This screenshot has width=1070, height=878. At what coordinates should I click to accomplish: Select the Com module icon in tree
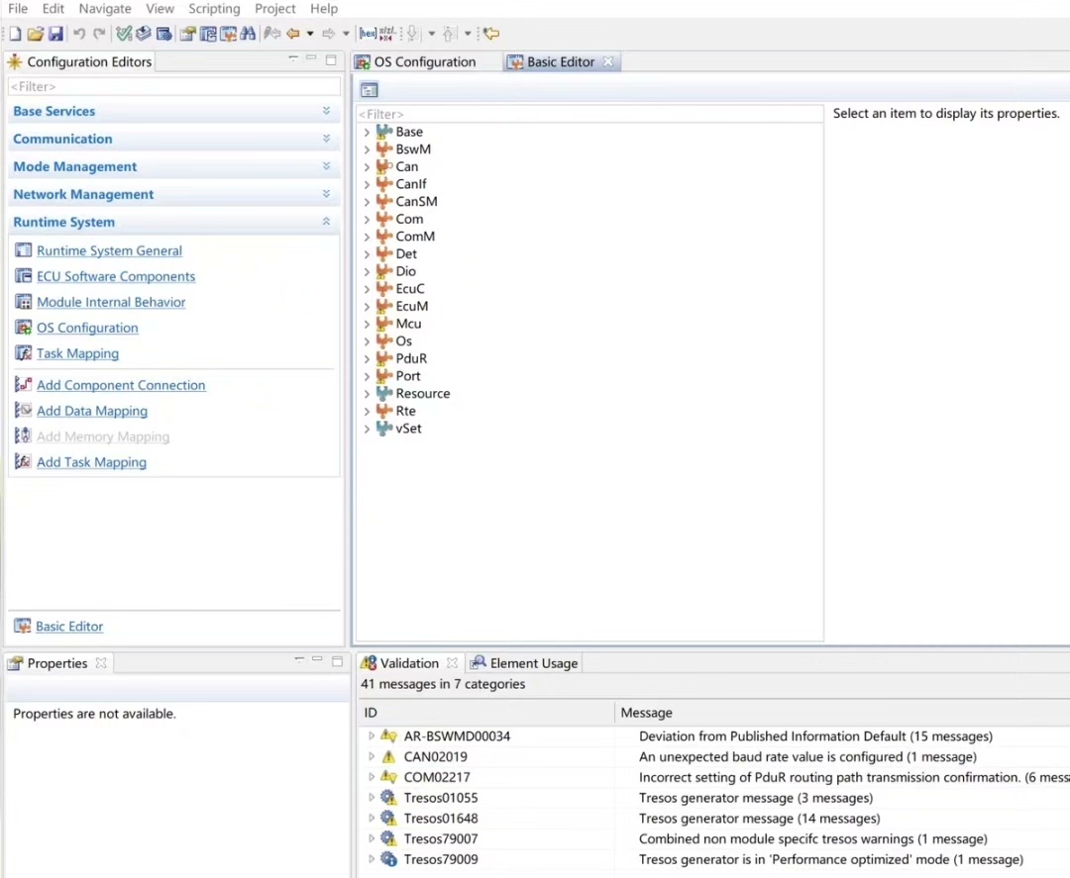[384, 219]
